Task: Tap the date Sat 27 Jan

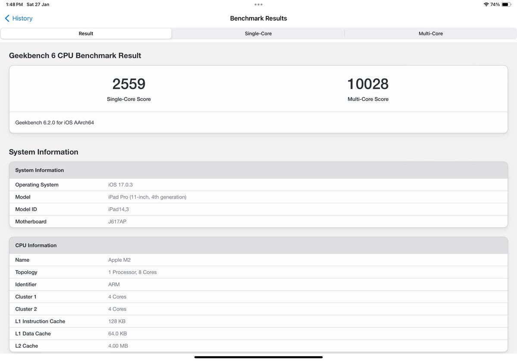Action: click(x=38, y=4)
